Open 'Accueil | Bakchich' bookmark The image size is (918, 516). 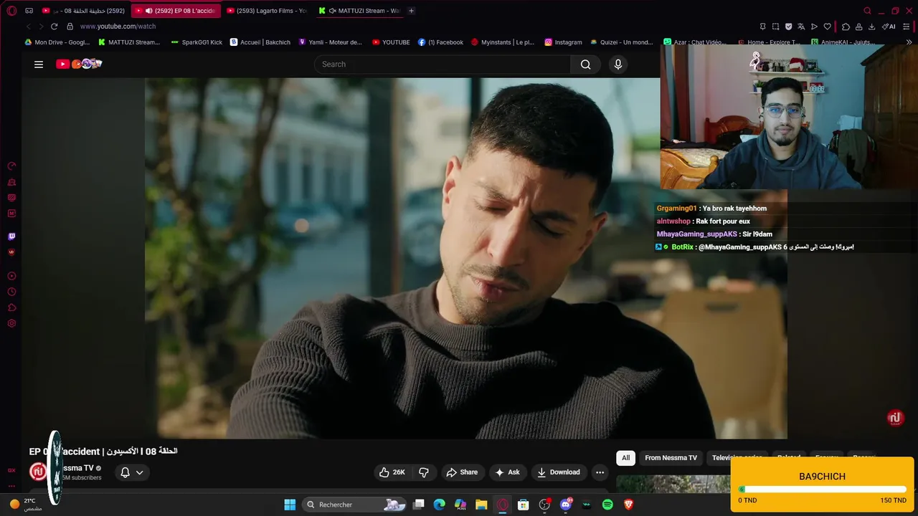click(x=260, y=42)
